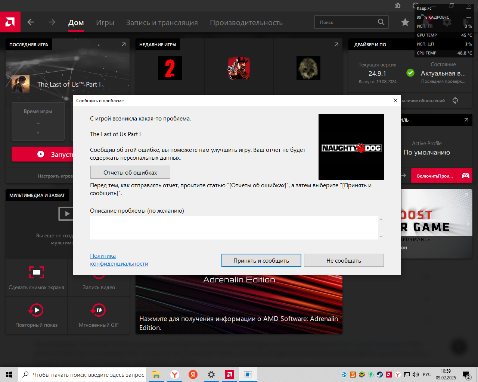Click the AMD logo in Adrenalin header

point(10,22)
